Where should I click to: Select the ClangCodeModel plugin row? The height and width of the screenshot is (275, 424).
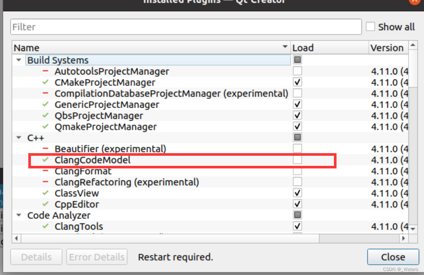[210, 160]
